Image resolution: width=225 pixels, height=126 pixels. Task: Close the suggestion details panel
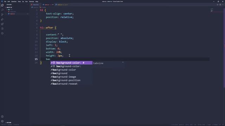pos(123,62)
